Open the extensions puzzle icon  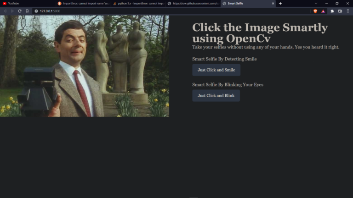coord(332,11)
